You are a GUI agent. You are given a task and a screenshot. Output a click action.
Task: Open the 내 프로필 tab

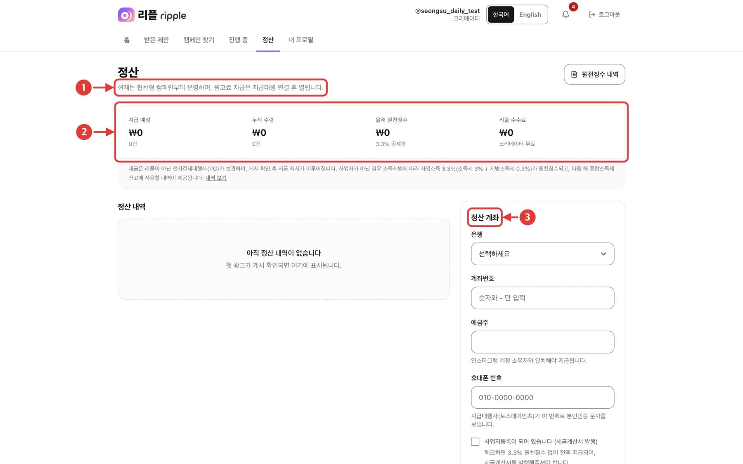[301, 40]
